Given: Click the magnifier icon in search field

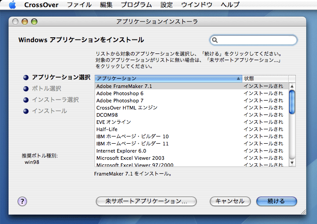Looking at the screenshot, I should tap(215, 40).
